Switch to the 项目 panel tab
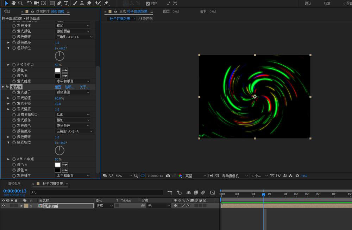352x230 pixels. click(7, 12)
